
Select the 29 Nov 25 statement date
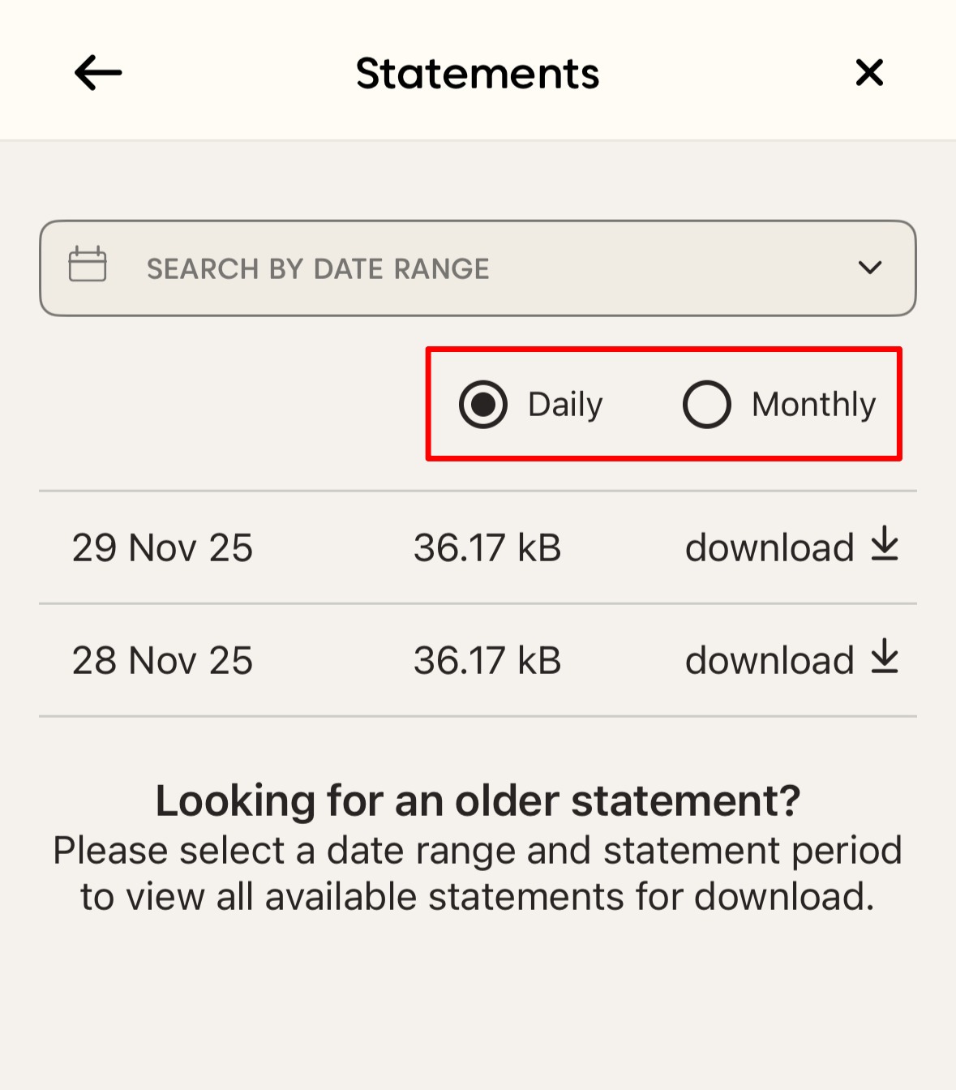tap(162, 548)
